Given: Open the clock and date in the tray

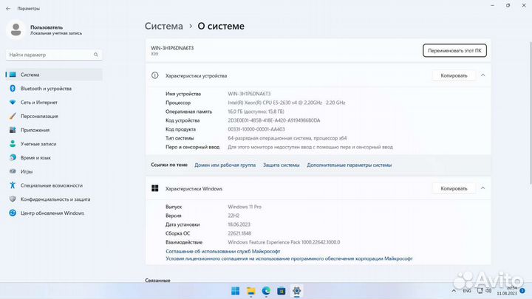Looking at the screenshot, I should (507, 291).
